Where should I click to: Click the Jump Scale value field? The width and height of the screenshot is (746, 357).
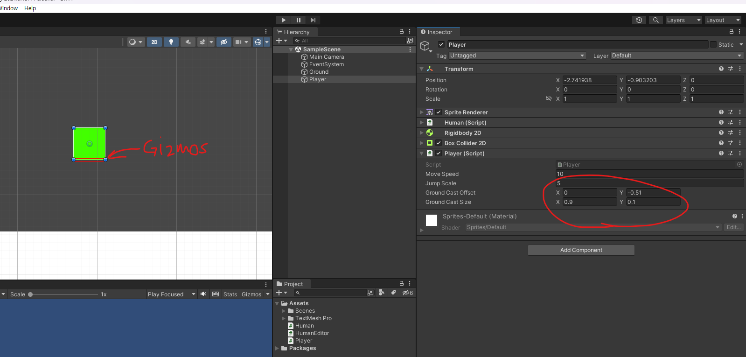649,183
